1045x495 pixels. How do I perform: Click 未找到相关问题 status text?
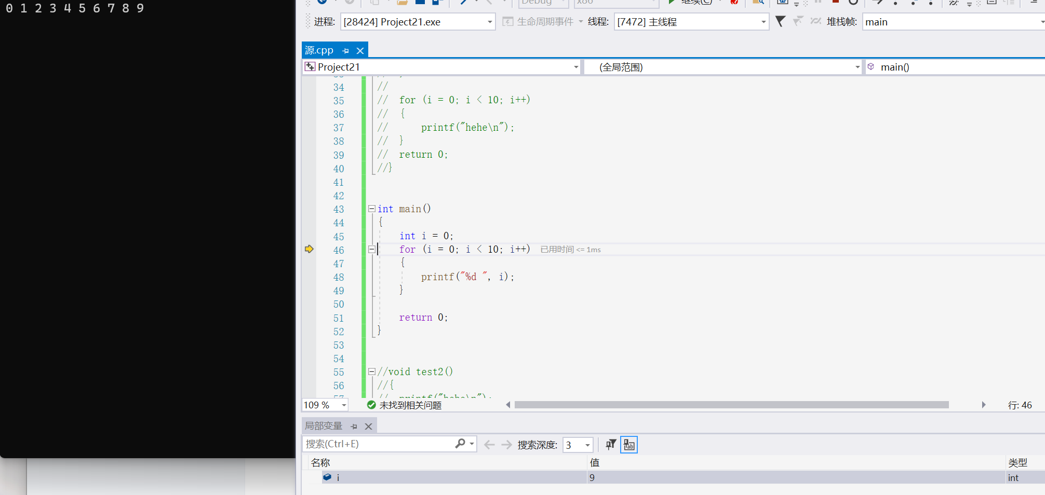(410, 405)
